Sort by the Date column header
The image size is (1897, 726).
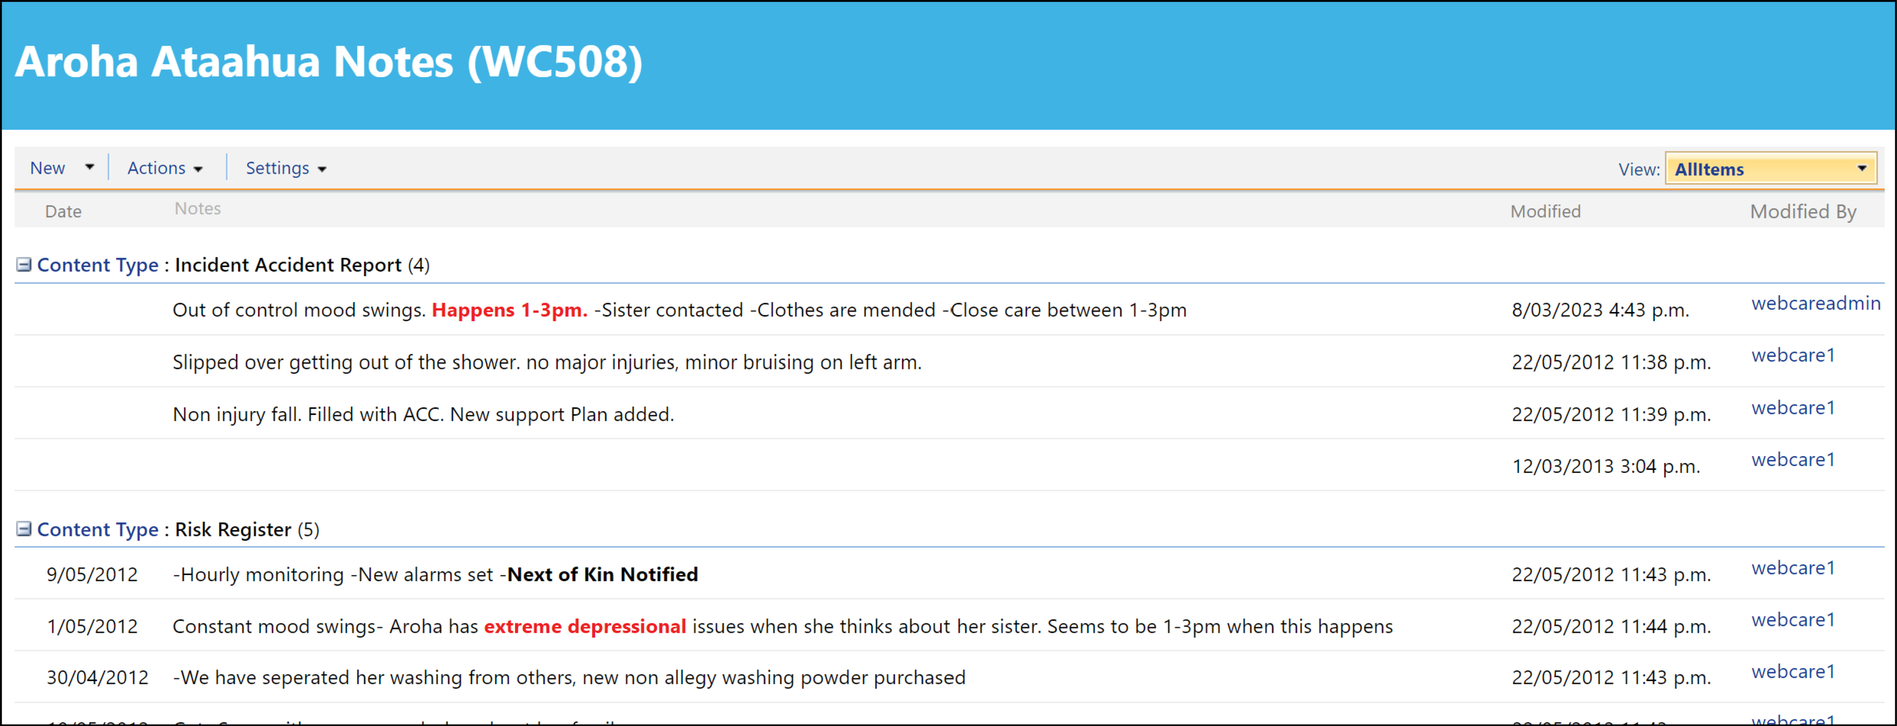coord(63,211)
